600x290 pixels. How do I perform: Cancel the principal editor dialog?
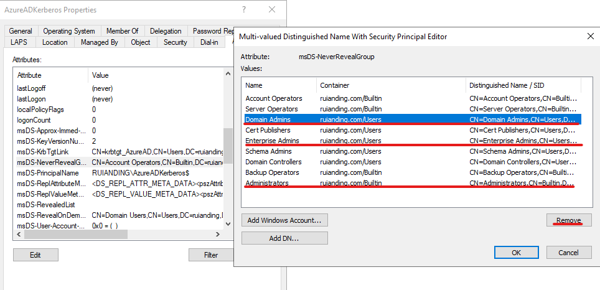(x=569, y=253)
